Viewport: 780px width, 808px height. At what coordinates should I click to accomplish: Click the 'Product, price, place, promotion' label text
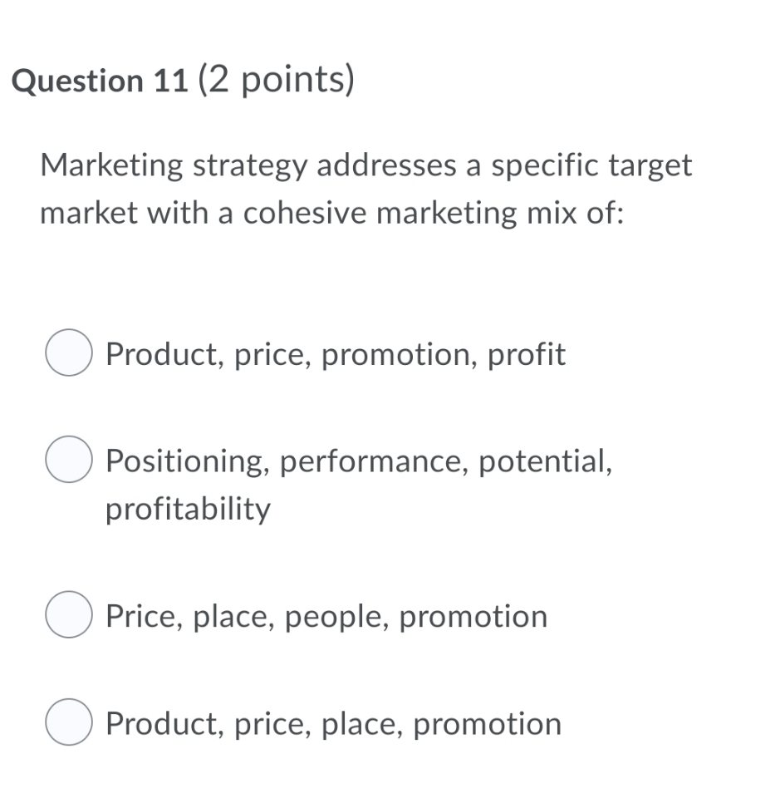(x=332, y=722)
